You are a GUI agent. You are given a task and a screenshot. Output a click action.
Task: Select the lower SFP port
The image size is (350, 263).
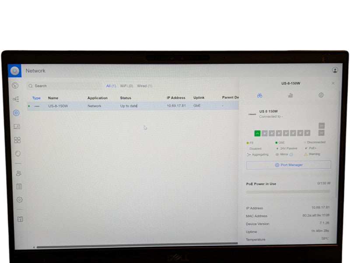coord(322,133)
